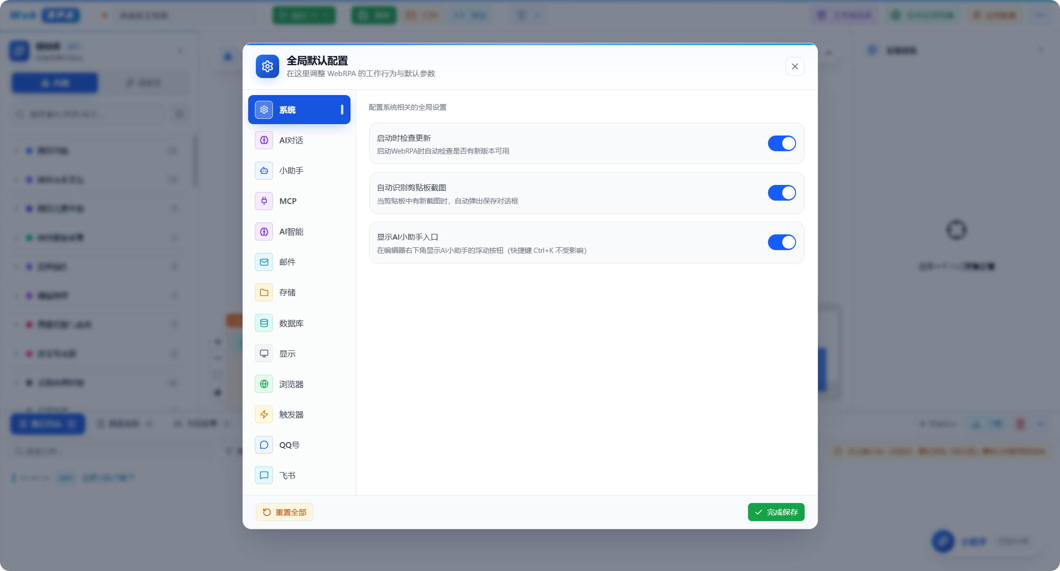1060x571 pixels.
Task: Click the 启动时检查更新 setting title
Action: [404, 138]
